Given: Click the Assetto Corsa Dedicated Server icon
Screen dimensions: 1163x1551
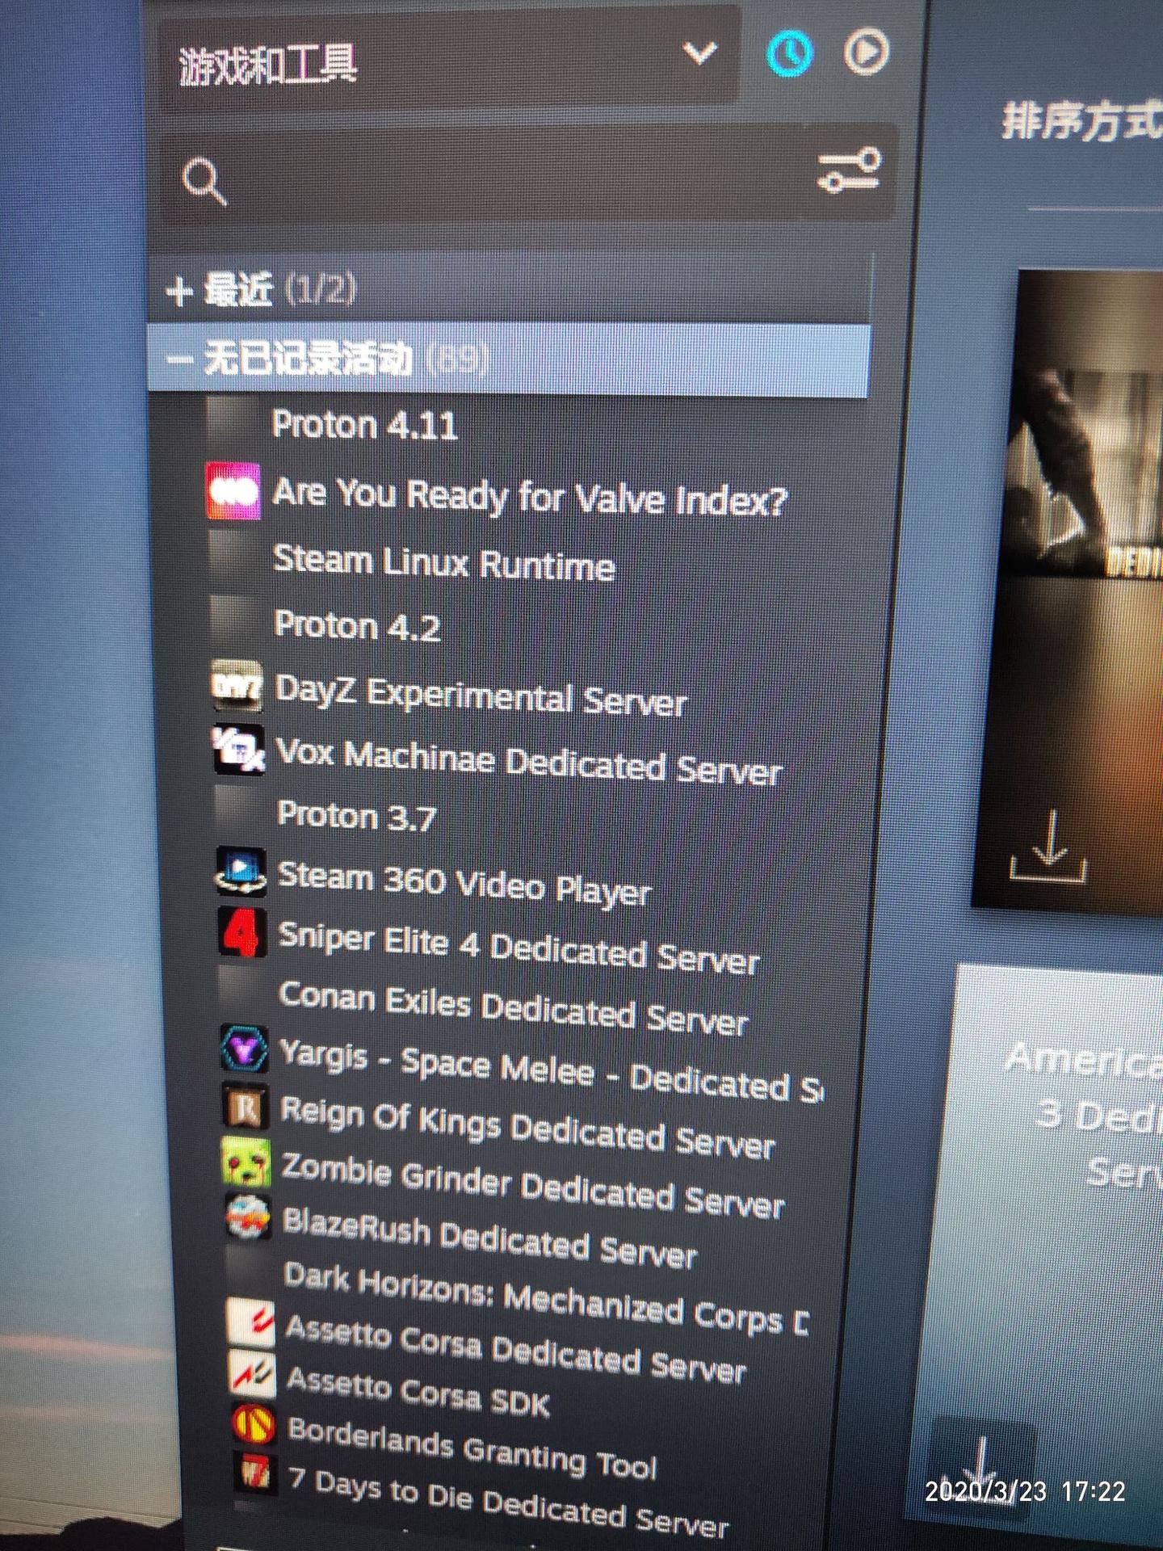Looking at the screenshot, I should tap(250, 1322).
